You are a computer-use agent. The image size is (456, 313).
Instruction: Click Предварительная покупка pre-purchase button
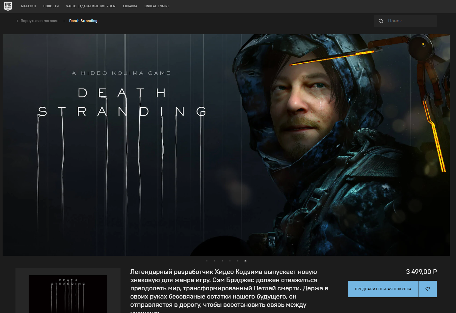(383, 289)
